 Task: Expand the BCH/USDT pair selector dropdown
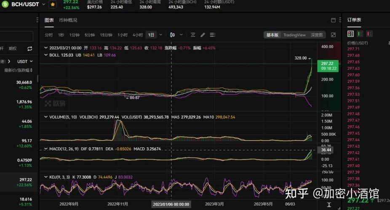pos(44,4)
